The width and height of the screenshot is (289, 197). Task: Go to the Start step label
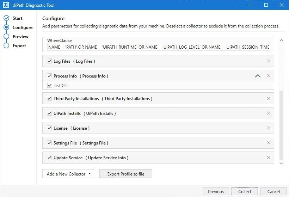17,18
